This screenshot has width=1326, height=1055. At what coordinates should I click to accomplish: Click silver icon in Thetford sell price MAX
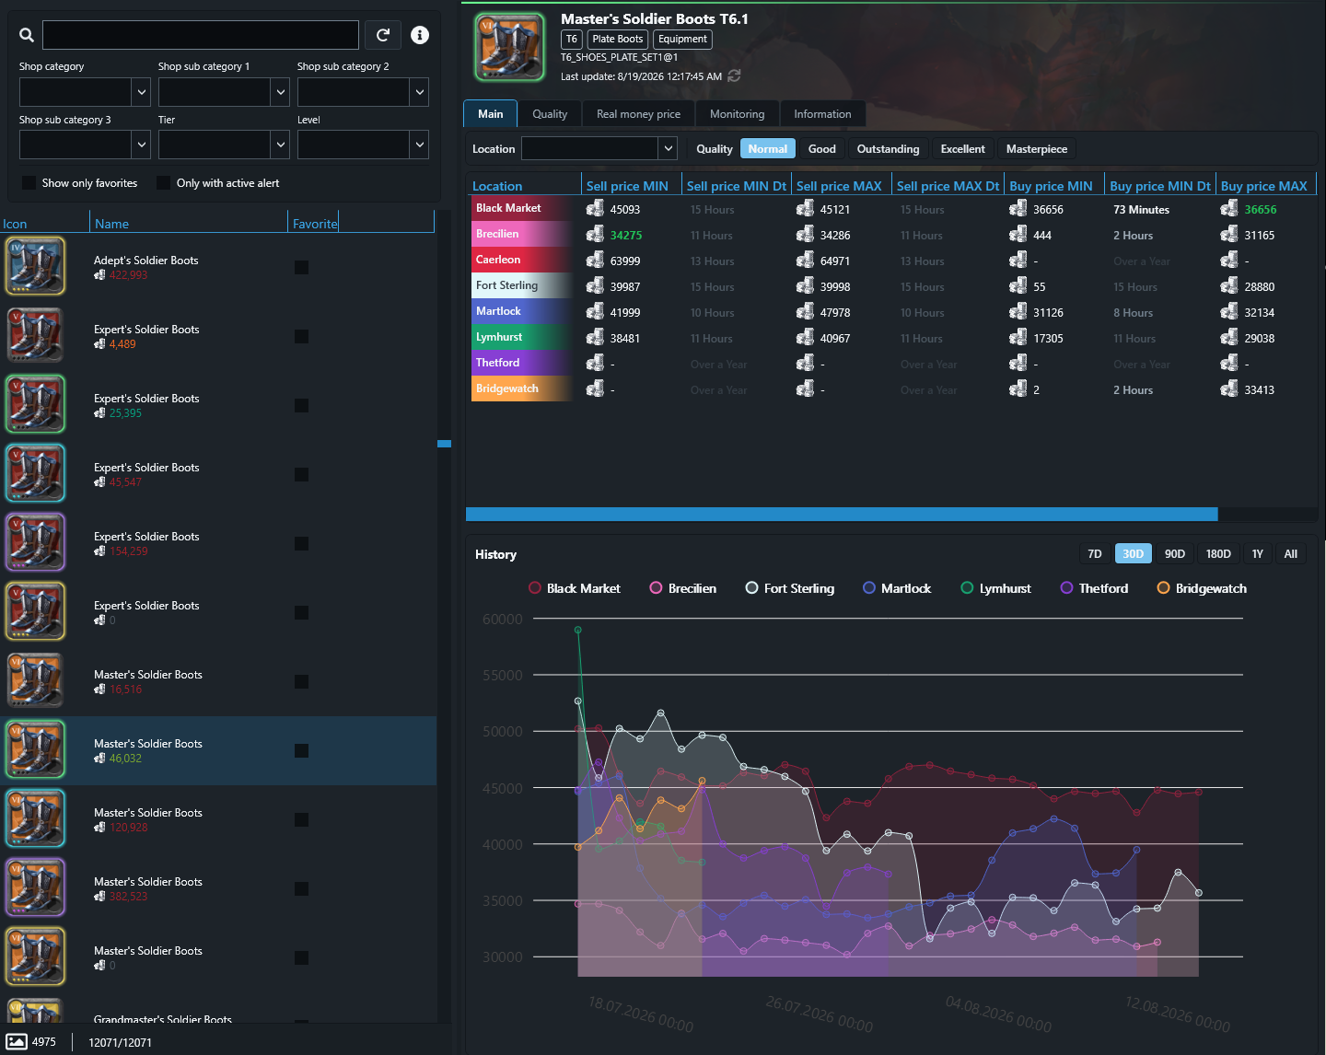(x=806, y=364)
